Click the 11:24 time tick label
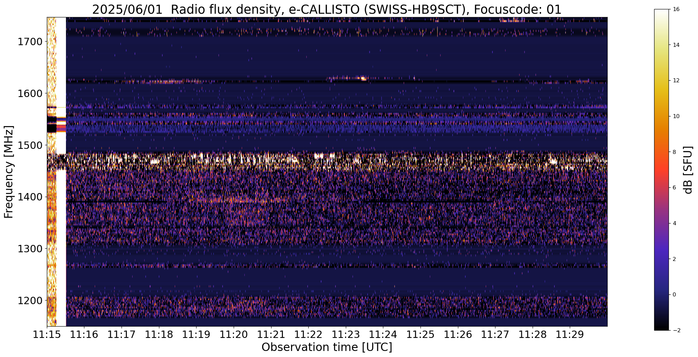Image resolution: width=698 pixels, height=357 pixels. 383,334
